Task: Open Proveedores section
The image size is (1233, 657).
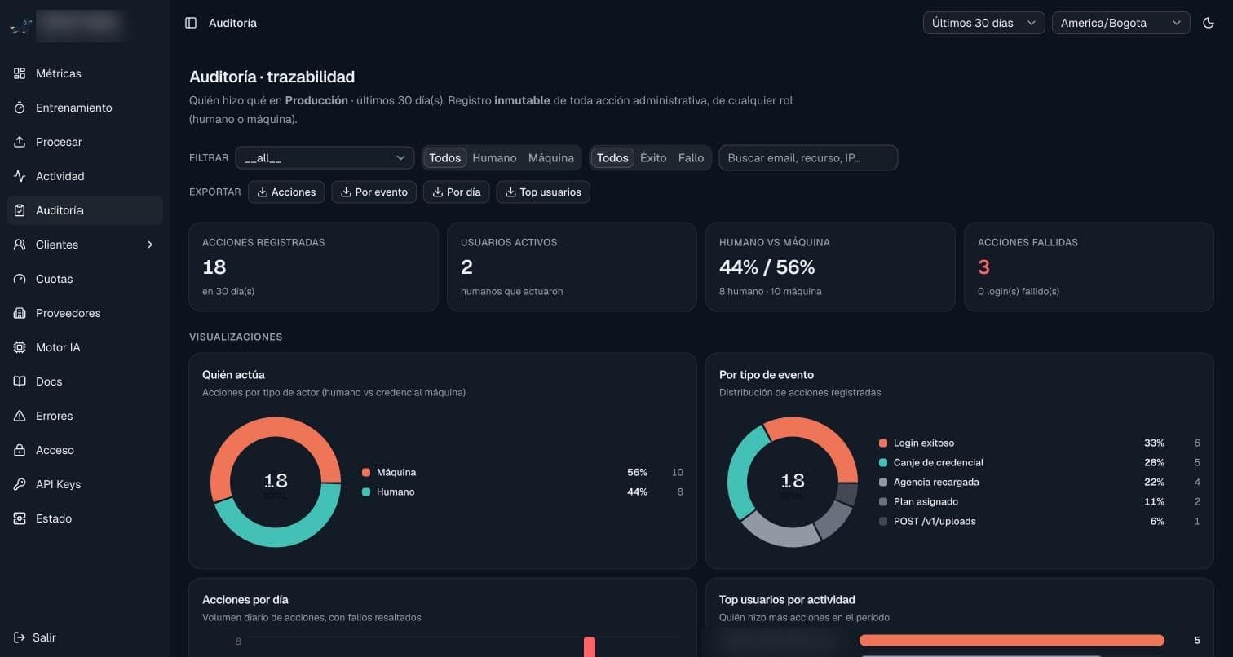Action: pos(85,313)
